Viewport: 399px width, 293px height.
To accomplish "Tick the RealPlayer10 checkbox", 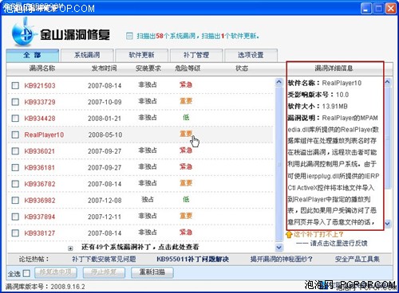I will pos(15,135).
